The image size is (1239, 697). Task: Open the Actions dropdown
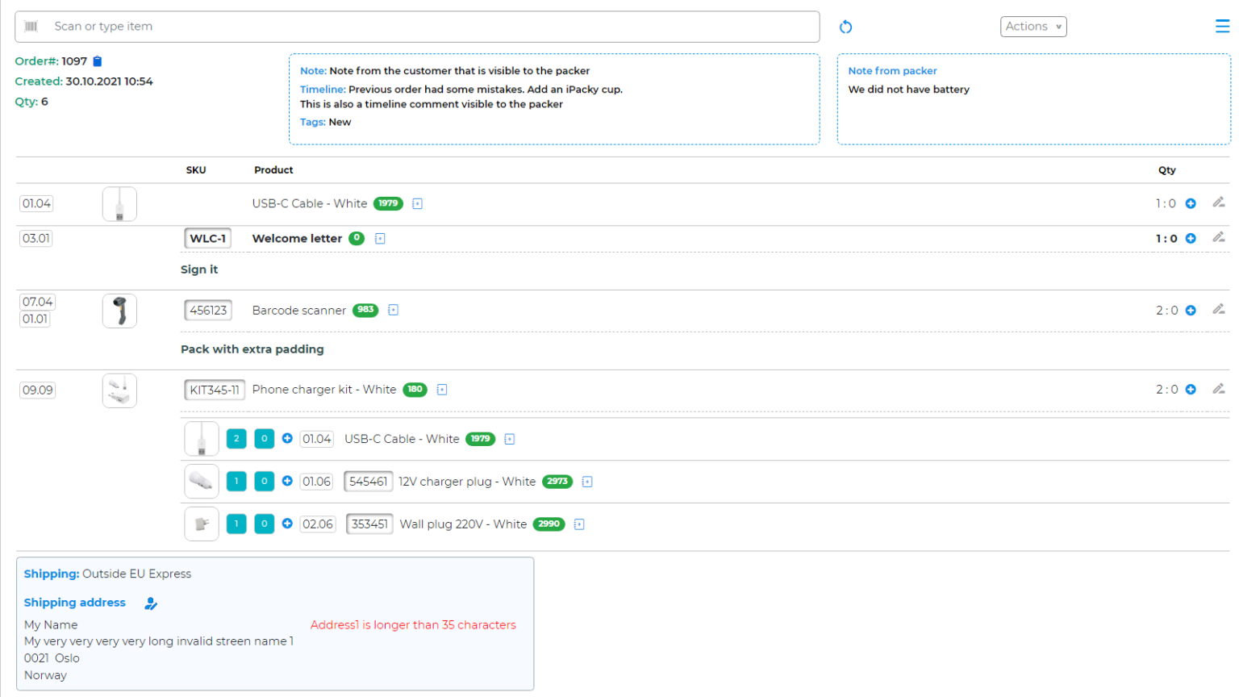point(1032,27)
